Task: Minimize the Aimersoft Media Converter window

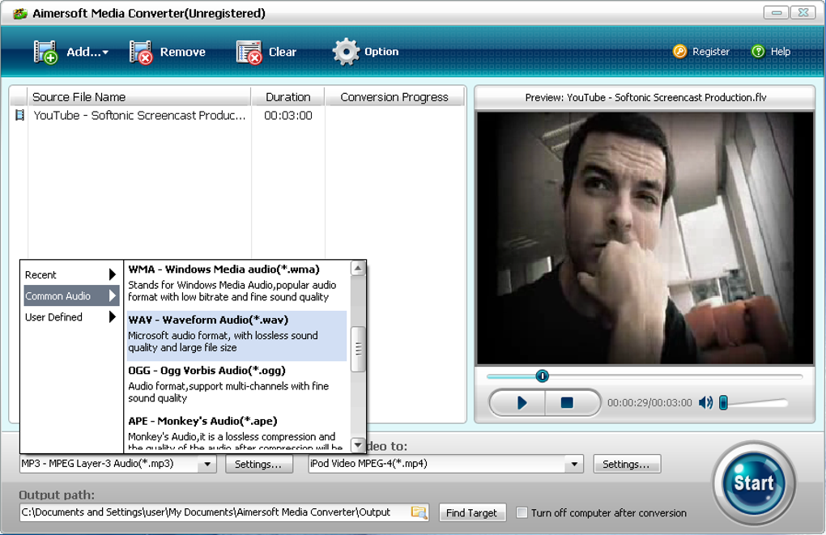Action: pos(776,13)
